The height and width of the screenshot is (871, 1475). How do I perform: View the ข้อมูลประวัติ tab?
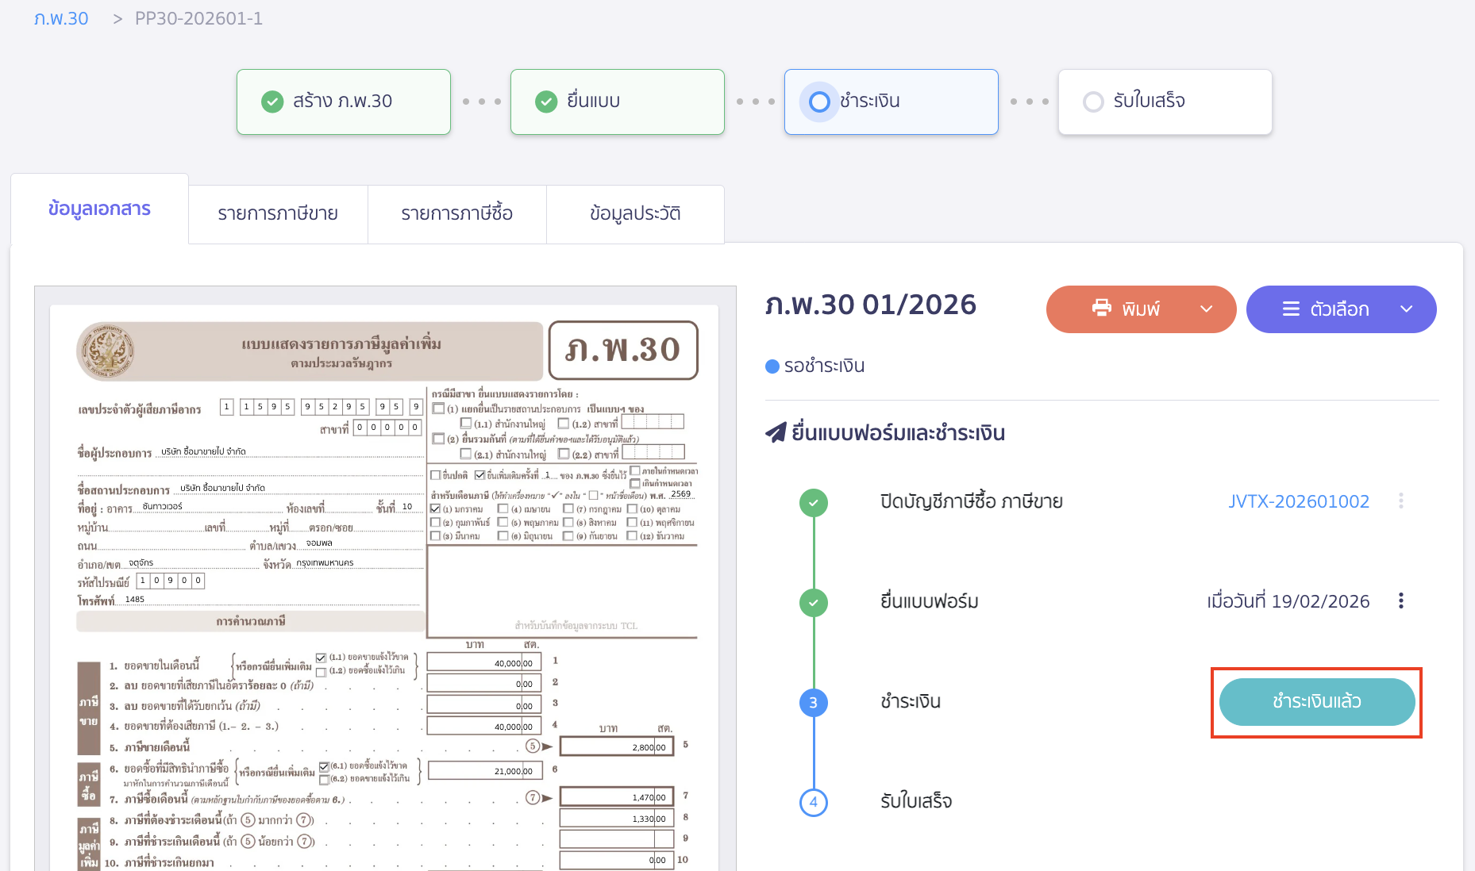point(635,213)
